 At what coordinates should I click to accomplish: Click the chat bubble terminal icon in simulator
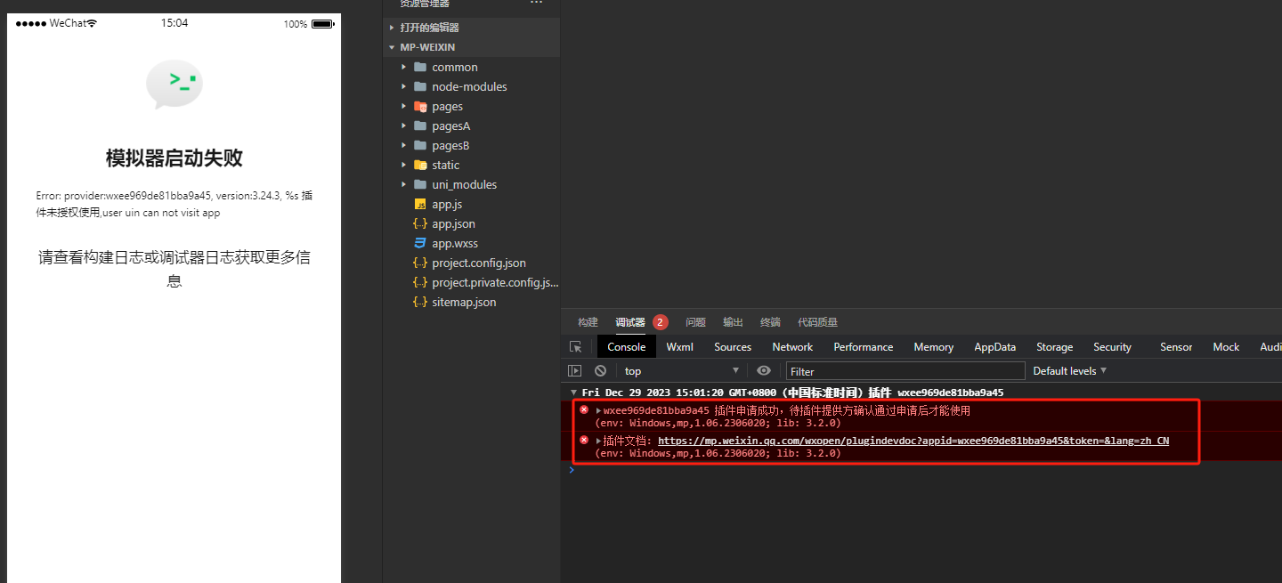click(174, 85)
